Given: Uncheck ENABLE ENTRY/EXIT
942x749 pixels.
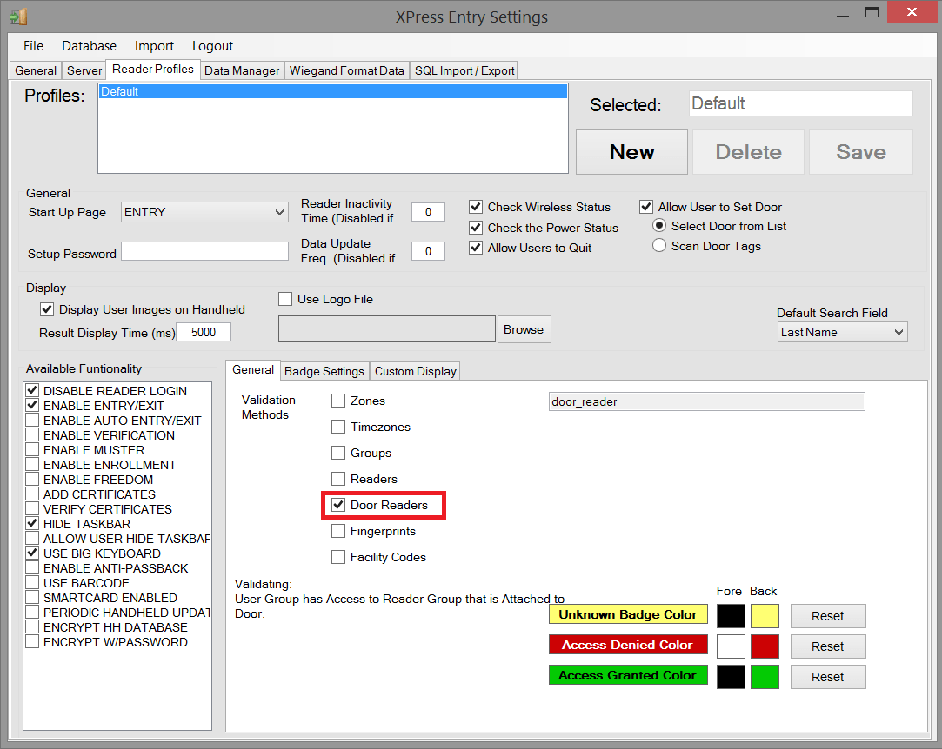Looking at the screenshot, I should click(32, 406).
